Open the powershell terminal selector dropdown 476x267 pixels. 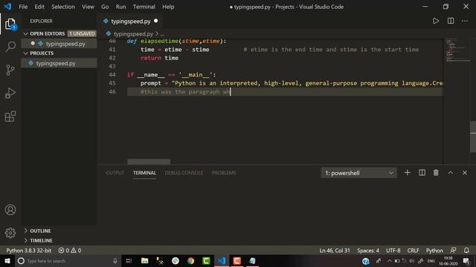[x=358, y=173]
